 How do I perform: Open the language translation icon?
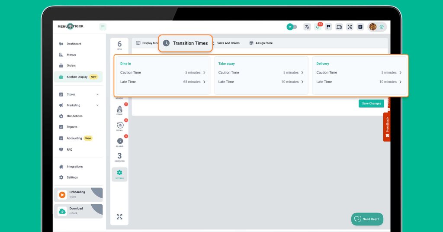coord(307,27)
